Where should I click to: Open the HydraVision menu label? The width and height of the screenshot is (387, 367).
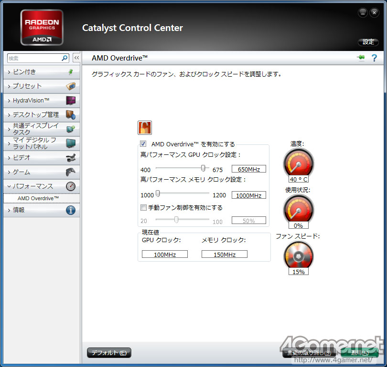tap(31, 101)
